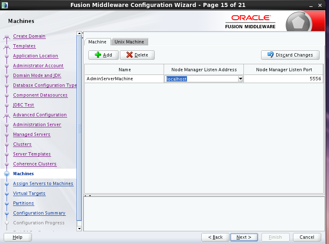Navigate to Create Domain step

pos(29,36)
